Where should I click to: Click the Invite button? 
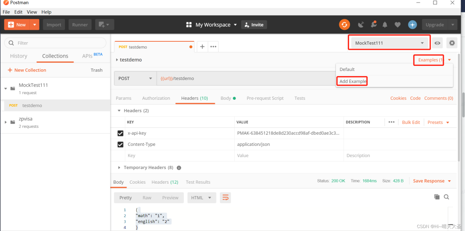pyautogui.click(x=254, y=25)
